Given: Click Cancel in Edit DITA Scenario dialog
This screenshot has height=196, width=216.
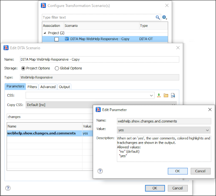Looking at the screenshot, I should [177, 188].
